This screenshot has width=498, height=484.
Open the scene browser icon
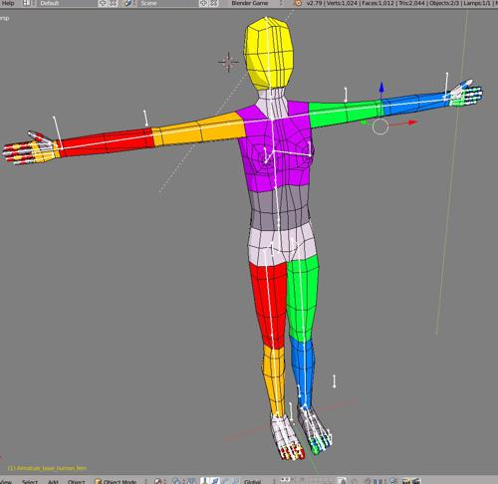tap(128, 3)
